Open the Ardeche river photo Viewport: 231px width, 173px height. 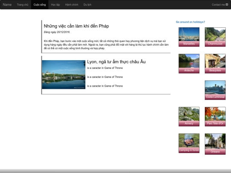[x=189, y=61]
